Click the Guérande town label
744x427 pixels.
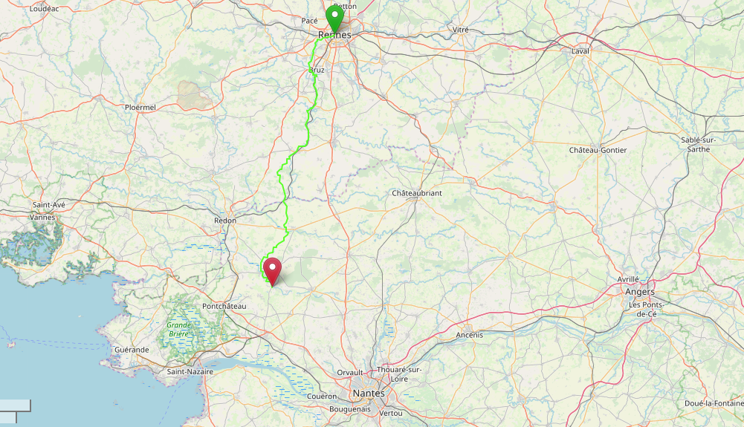132,350
